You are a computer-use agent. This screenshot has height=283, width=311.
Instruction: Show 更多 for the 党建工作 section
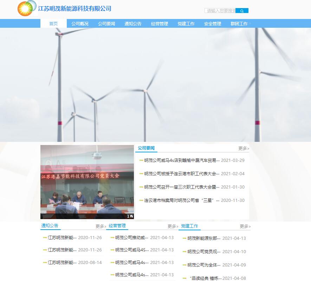point(245,226)
